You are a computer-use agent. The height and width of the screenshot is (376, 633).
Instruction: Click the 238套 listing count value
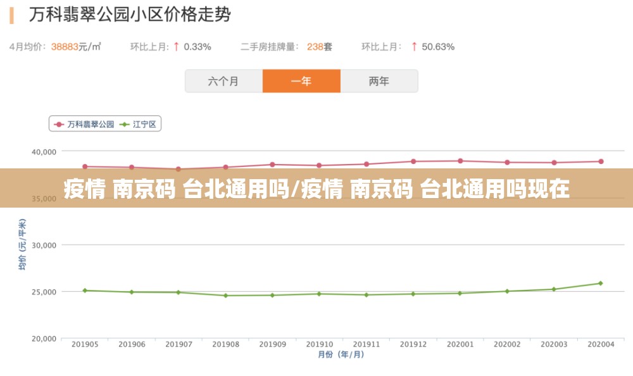[x=319, y=47]
